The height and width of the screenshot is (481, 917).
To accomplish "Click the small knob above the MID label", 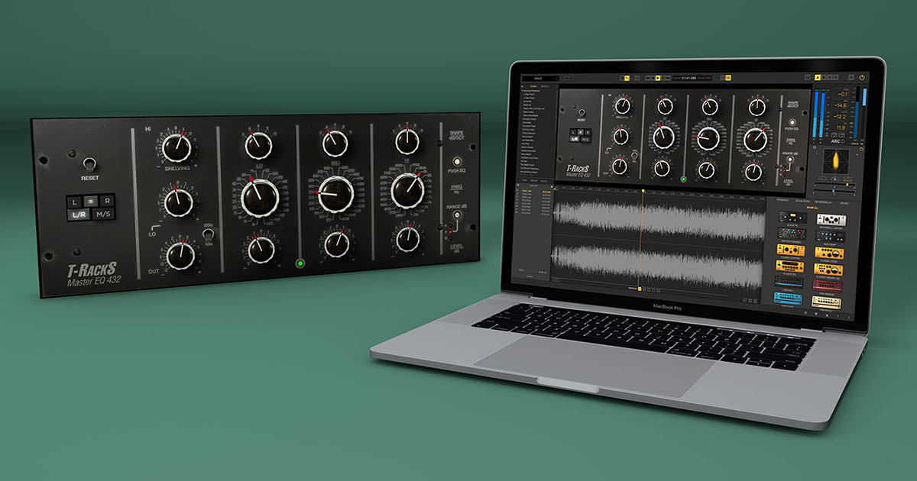I will click(334, 143).
